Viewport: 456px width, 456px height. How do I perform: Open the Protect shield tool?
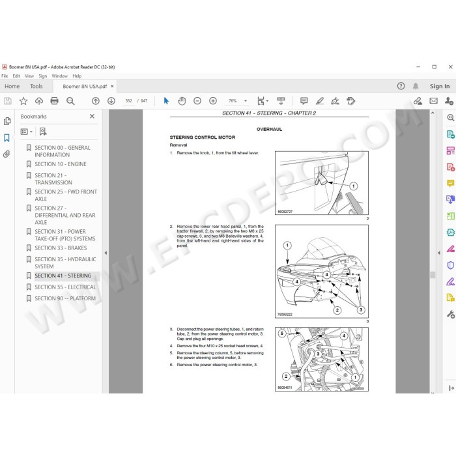coord(451,265)
